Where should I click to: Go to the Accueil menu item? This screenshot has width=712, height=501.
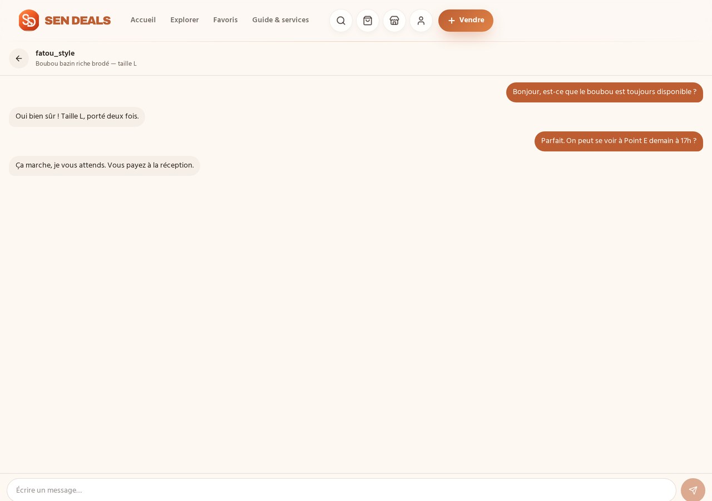[x=143, y=20]
